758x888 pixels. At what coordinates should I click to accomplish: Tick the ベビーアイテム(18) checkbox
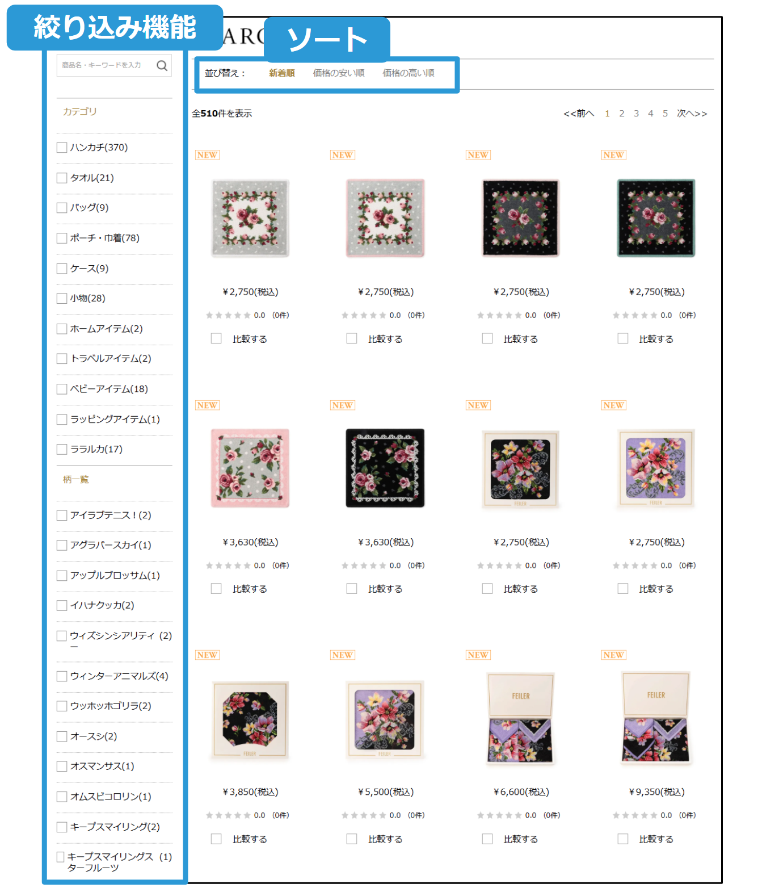click(x=62, y=389)
